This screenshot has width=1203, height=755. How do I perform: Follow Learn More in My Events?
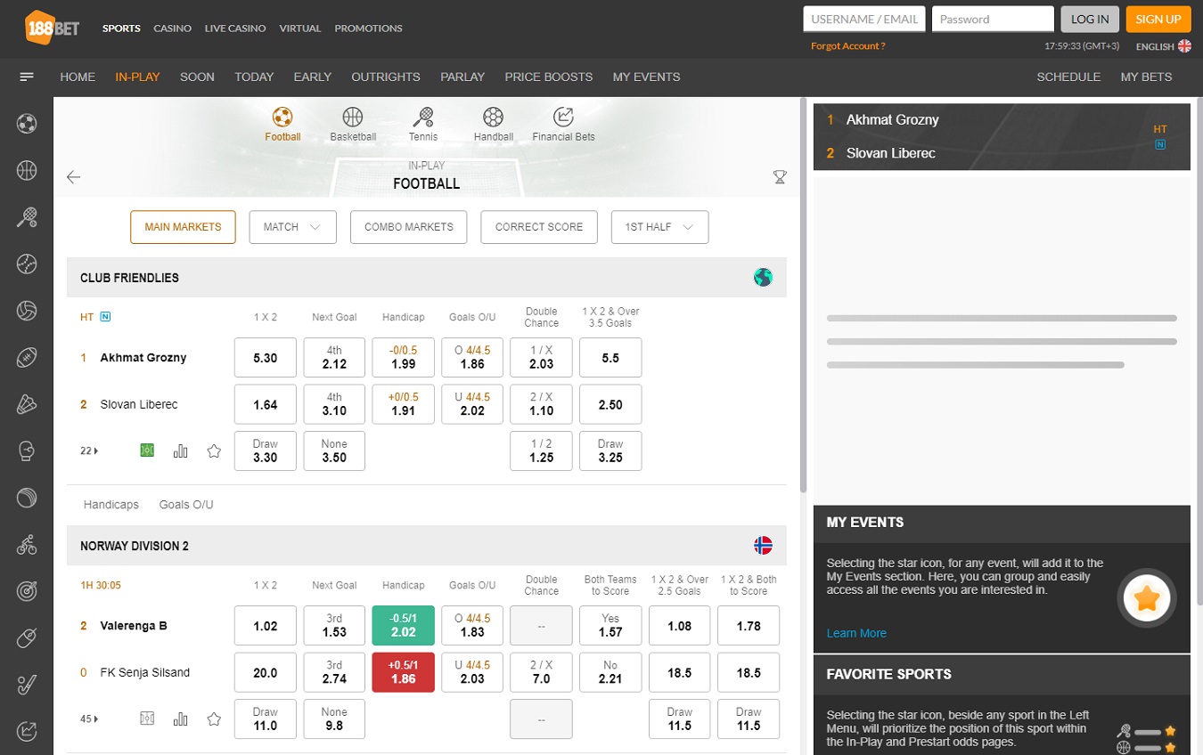click(856, 633)
